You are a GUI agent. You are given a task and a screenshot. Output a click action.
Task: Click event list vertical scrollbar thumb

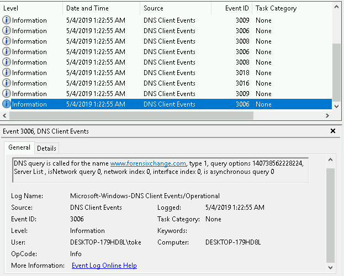pyautogui.click(x=336, y=72)
